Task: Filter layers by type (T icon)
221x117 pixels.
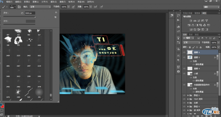Action: (x=206, y=38)
